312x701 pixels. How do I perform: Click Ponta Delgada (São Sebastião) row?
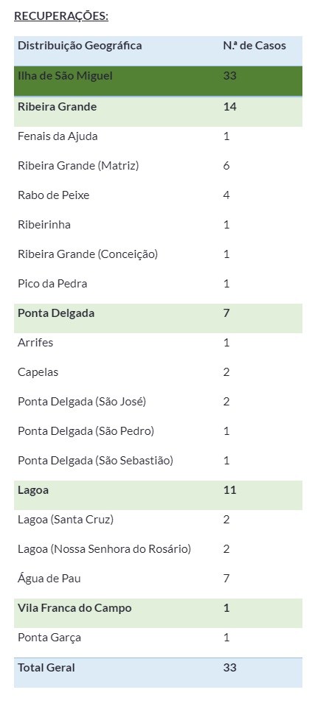(158, 461)
